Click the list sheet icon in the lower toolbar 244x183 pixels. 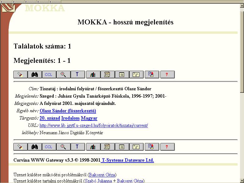click(122, 147)
